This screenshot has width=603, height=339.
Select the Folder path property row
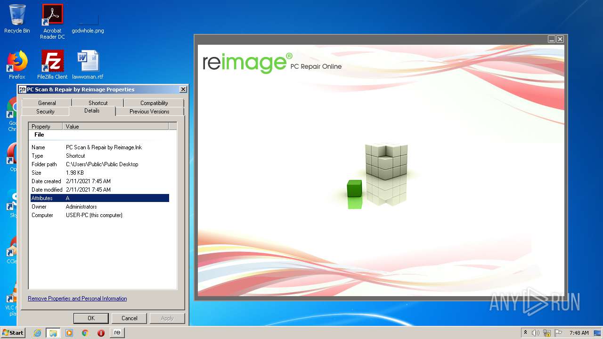99,164
